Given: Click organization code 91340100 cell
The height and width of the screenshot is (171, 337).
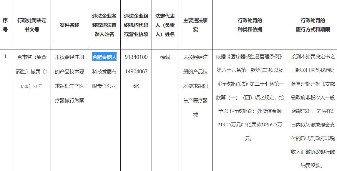Looking at the screenshot, I should (136, 72).
